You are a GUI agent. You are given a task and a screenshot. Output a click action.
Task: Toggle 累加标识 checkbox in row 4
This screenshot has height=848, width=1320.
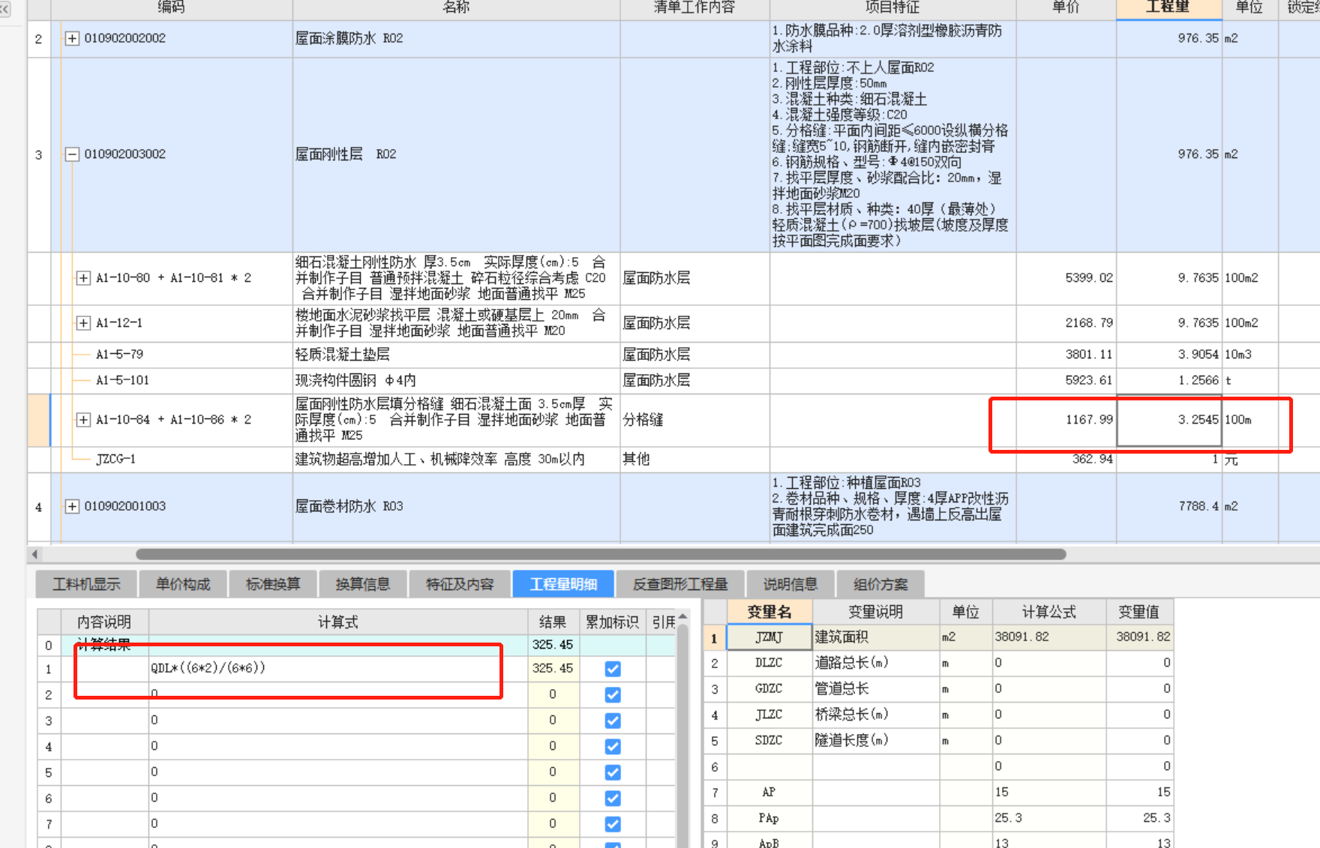pyautogui.click(x=613, y=747)
